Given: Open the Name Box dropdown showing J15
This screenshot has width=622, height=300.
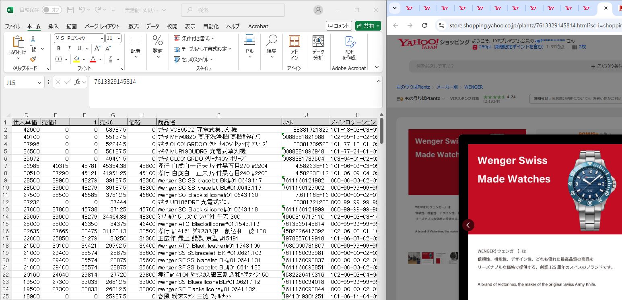Looking at the screenshot, I should (x=39, y=83).
